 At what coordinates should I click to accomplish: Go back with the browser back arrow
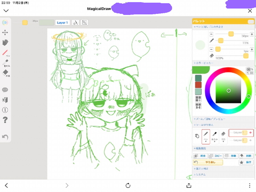pyautogui.click(x=6, y=186)
